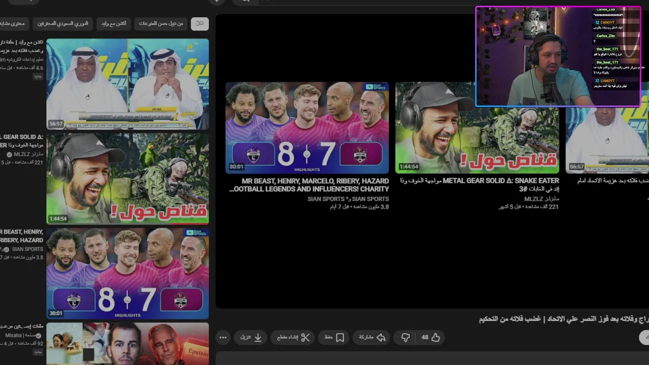649x365 pixels.
Task: Play end-screen Metal Gear sniper video card
Action: click(477, 128)
